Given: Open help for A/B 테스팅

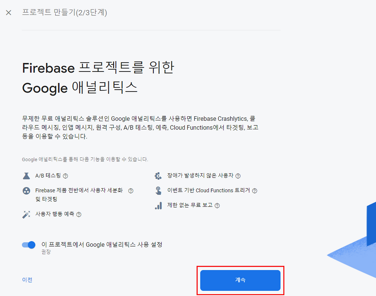Looking at the screenshot, I should click(66, 176).
